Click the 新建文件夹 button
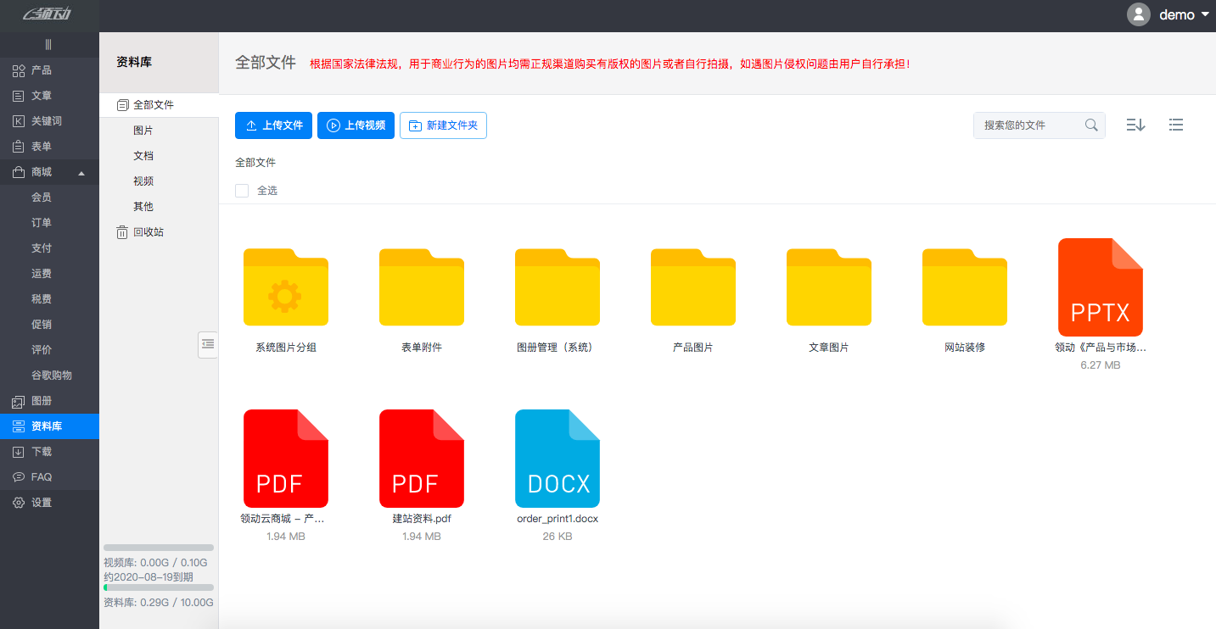 (443, 125)
